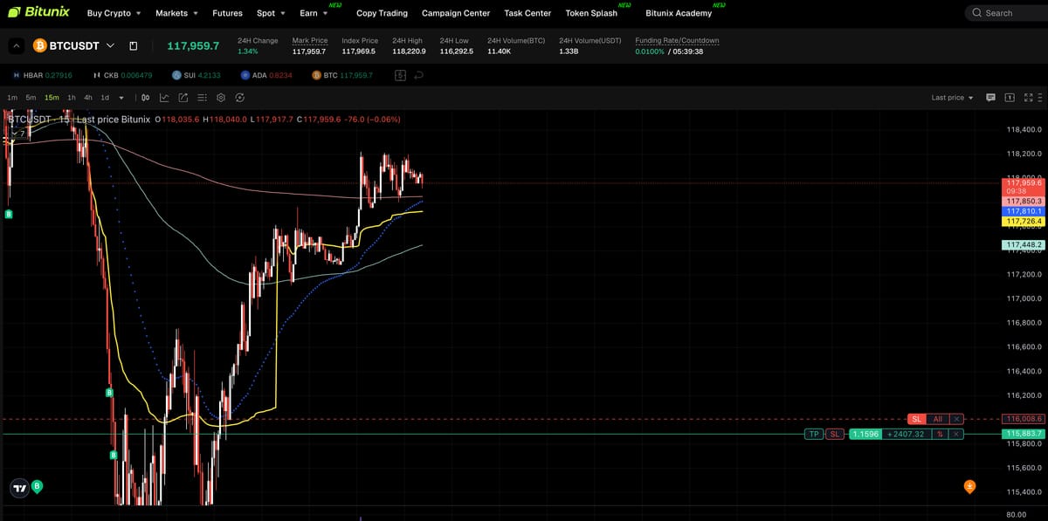This screenshot has height=521, width=1048.
Task: Click the TP button on position line
Action: [813, 434]
